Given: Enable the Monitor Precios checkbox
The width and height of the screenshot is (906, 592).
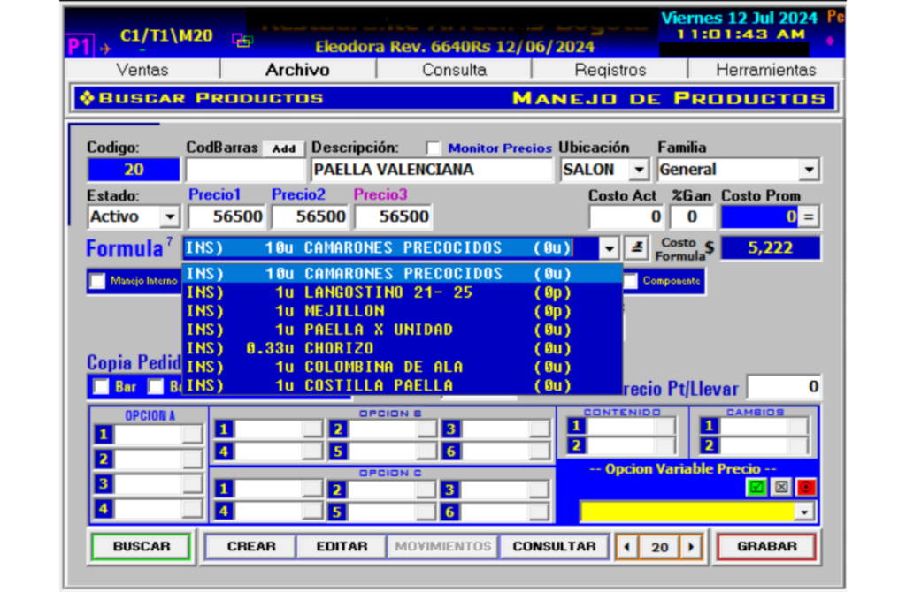Looking at the screenshot, I should [x=434, y=148].
